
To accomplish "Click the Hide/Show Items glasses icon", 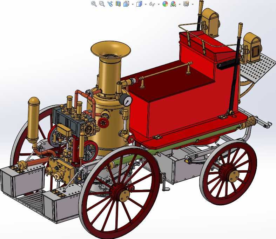I will (152, 4).
